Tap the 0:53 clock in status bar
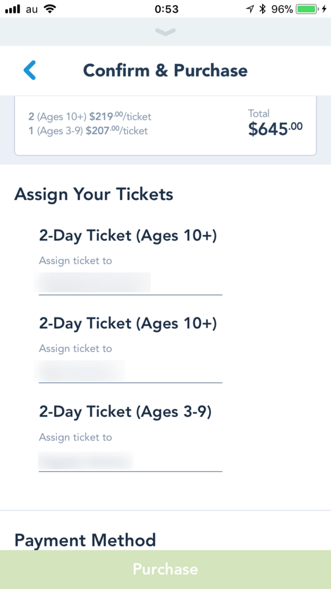This screenshot has width=331, height=589. coord(166,9)
